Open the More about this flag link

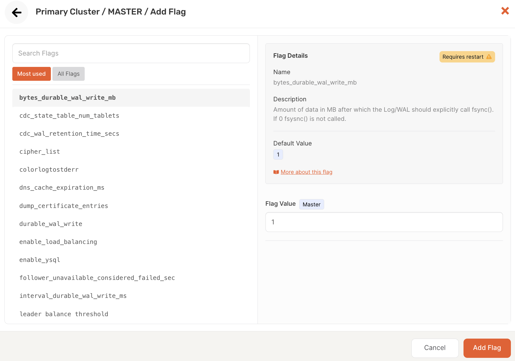[x=306, y=172]
